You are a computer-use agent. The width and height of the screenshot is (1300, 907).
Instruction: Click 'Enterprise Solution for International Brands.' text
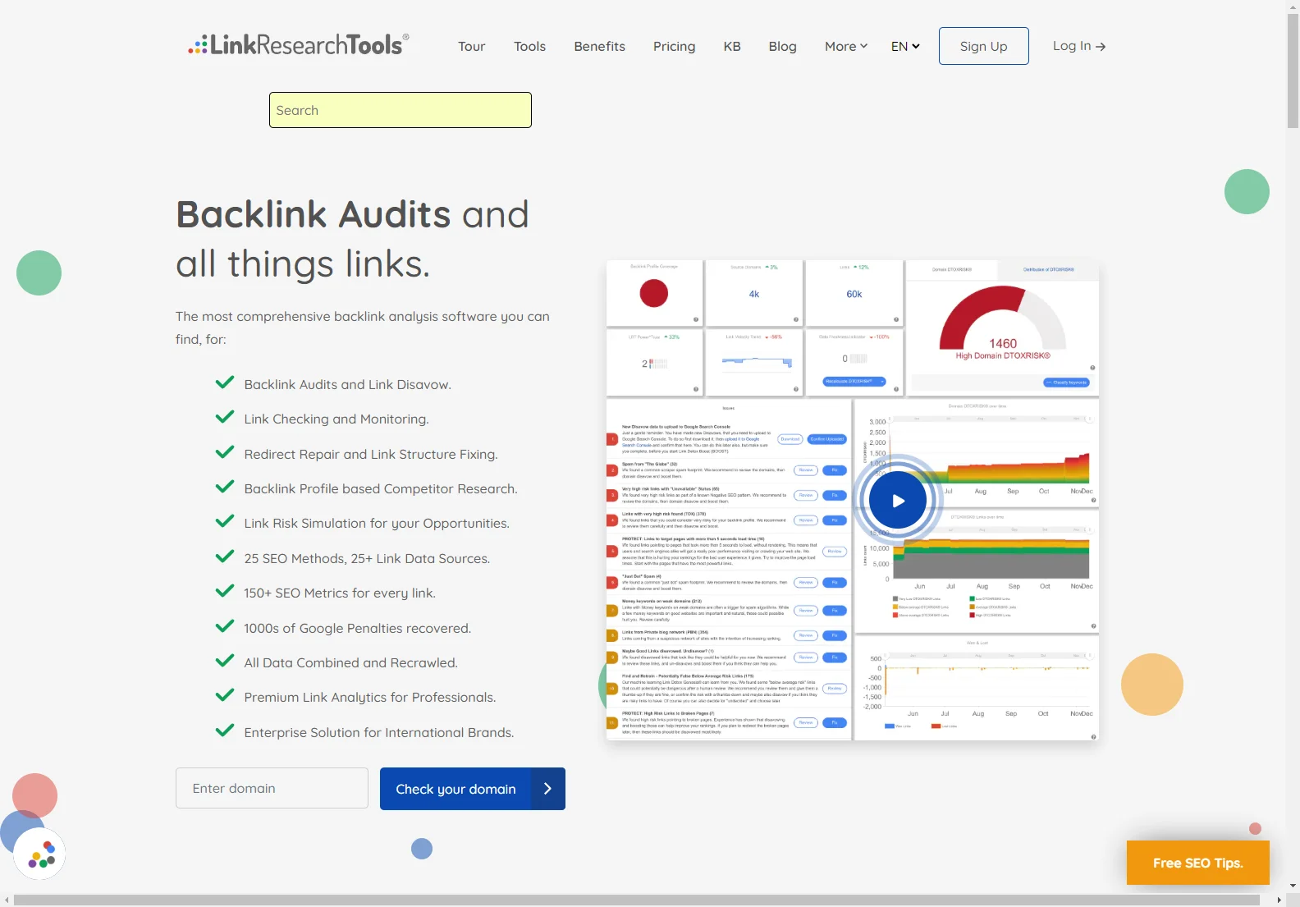tap(379, 732)
